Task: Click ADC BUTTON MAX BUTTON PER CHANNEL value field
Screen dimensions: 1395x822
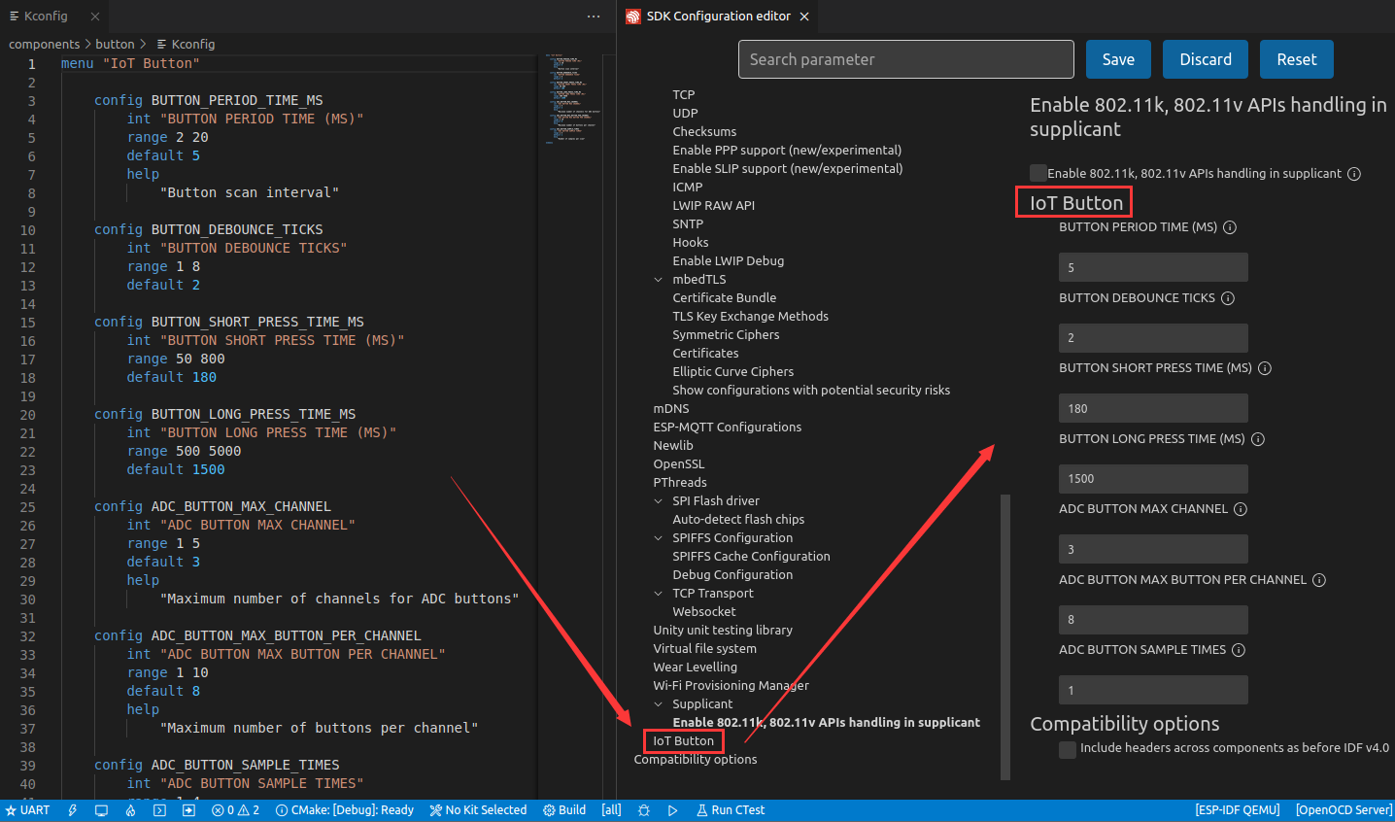Action: coord(1153,620)
